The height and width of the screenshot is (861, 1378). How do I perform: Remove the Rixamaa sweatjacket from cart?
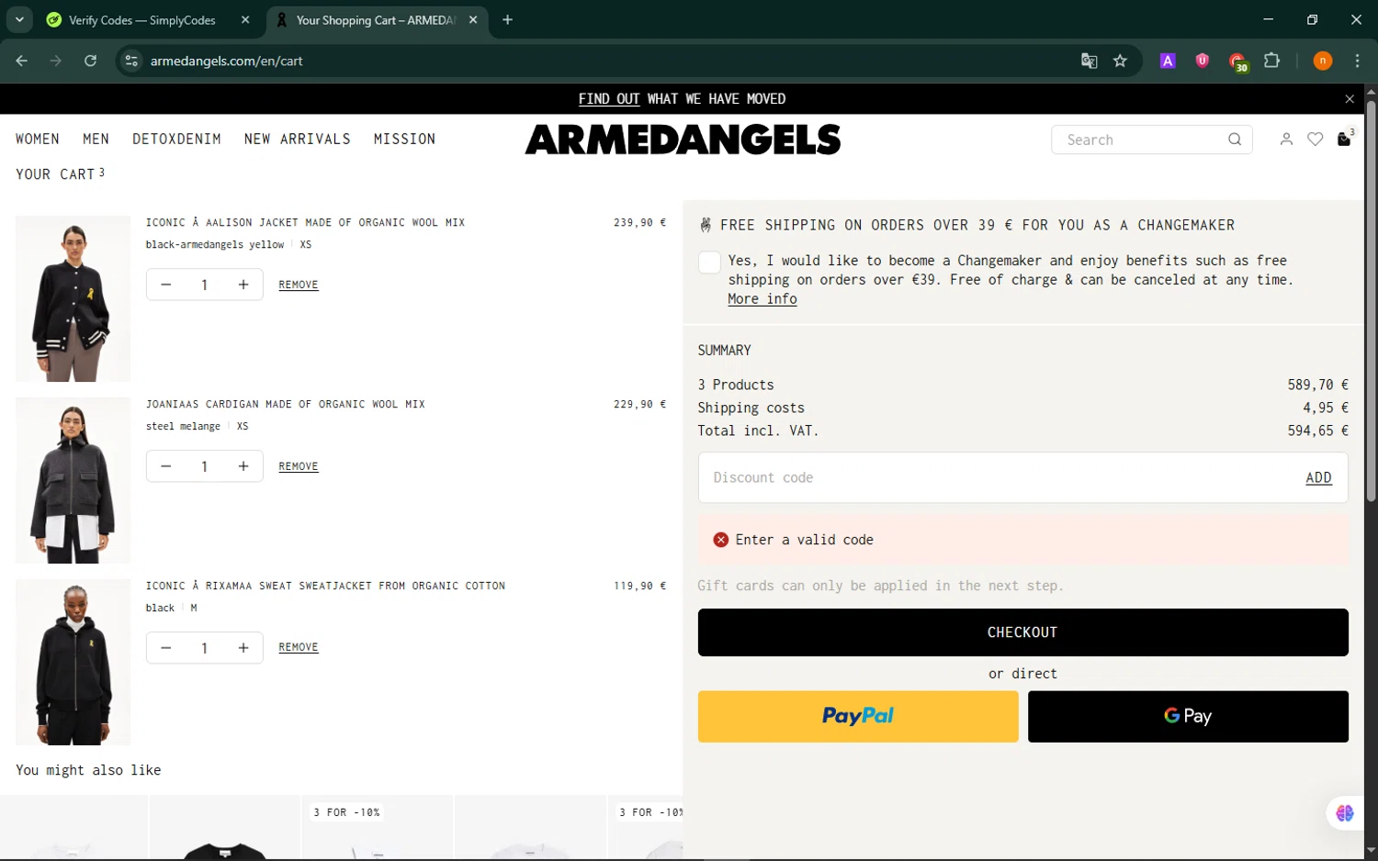click(299, 647)
